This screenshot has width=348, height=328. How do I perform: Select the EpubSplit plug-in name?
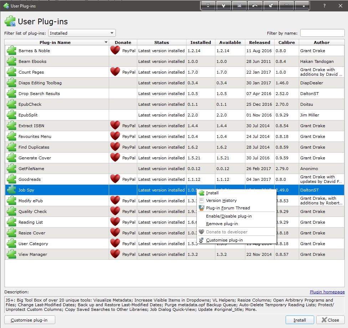[28, 115]
